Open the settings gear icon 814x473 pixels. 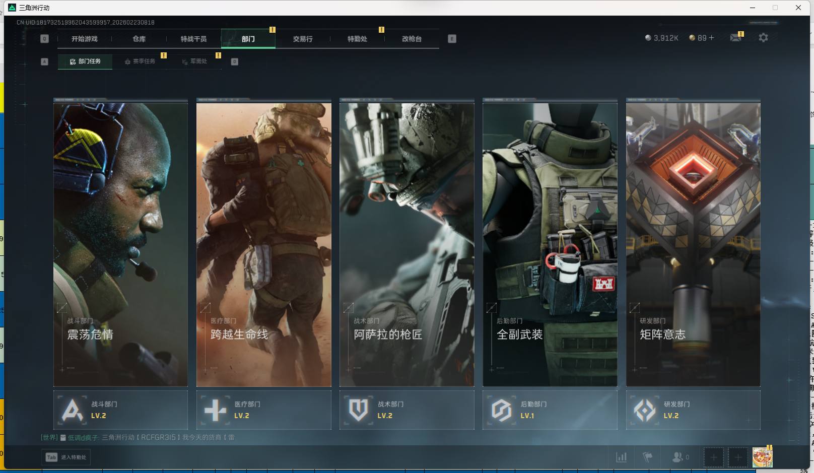pos(763,38)
